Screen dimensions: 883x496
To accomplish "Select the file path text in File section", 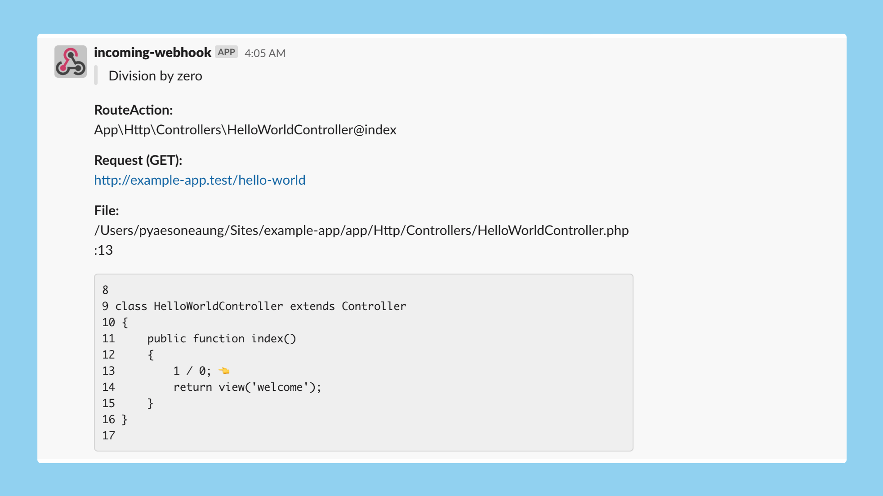I will pyautogui.click(x=361, y=230).
